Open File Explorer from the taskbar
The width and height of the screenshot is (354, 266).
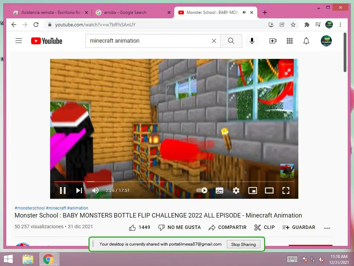coord(28,259)
